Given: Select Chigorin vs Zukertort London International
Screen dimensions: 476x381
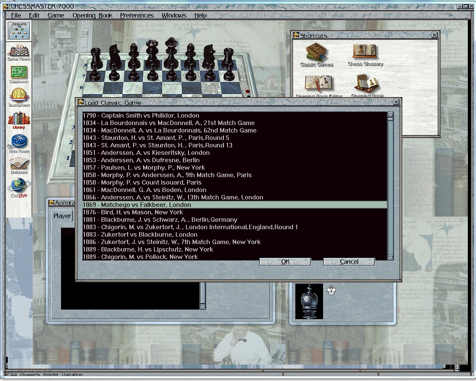Looking at the screenshot, I should point(235,227).
